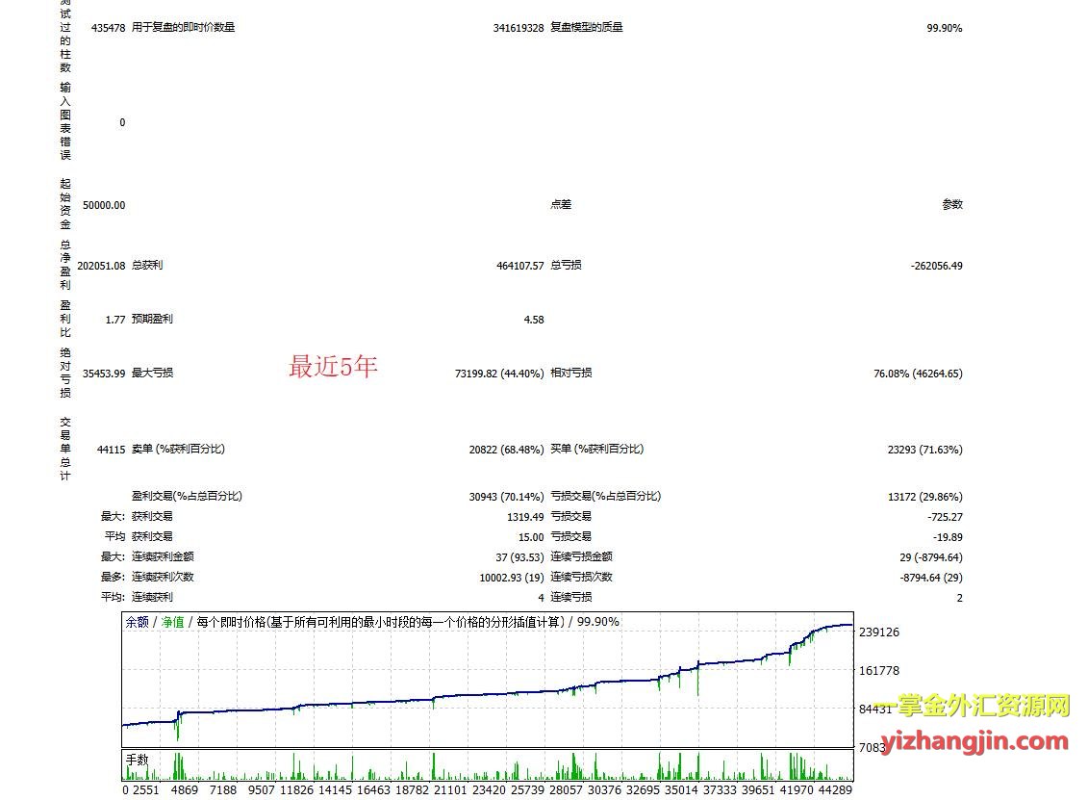The height and width of the screenshot is (800, 1088).
Task: Click the 点差 label
Action: [x=561, y=205]
